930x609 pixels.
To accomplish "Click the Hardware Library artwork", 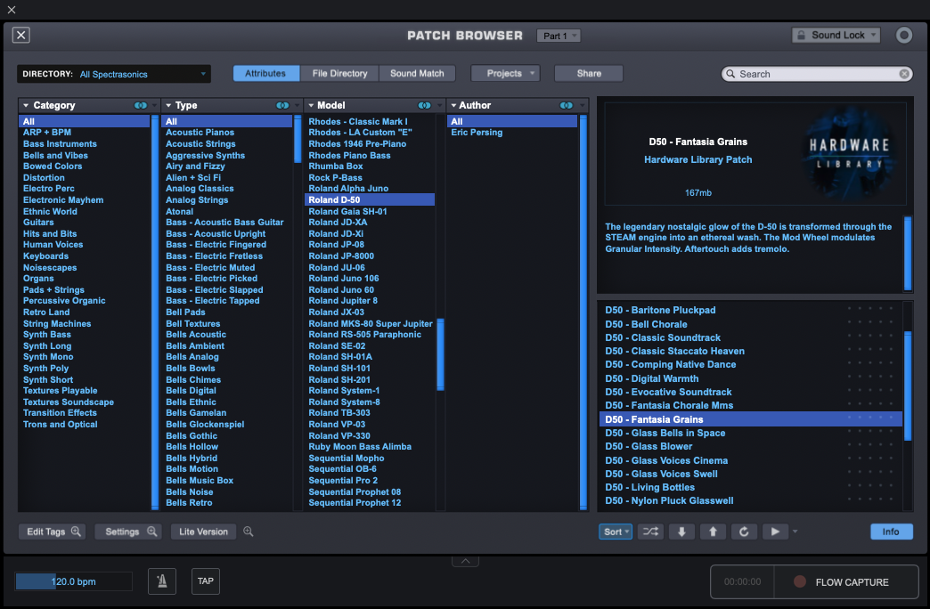I will (x=849, y=153).
